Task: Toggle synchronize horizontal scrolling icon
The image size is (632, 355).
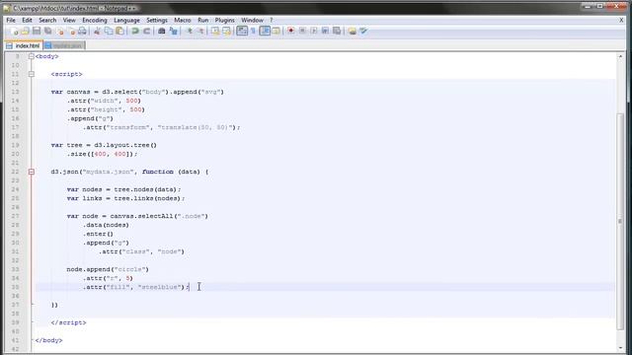Action: 226,31
